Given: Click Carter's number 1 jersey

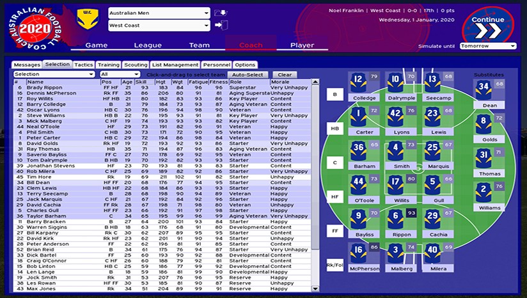Looking at the screenshot, I should 358,117.
